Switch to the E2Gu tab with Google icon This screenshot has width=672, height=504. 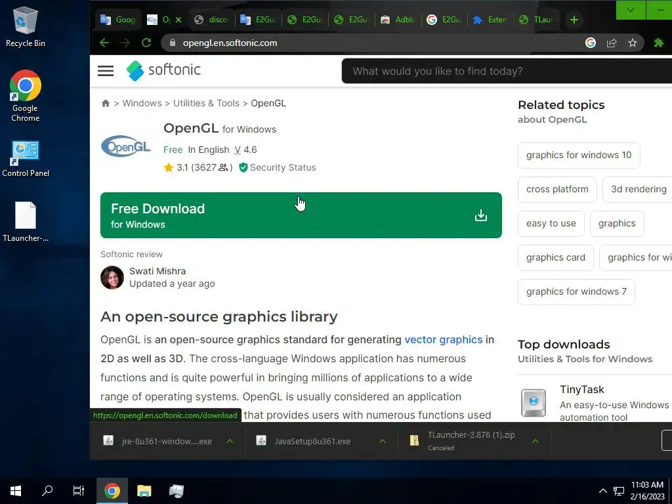click(x=444, y=20)
